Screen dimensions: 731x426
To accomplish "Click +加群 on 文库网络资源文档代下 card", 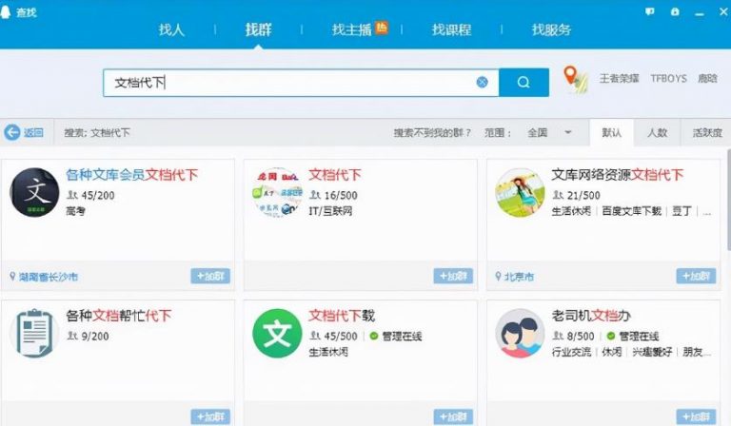I will tap(696, 277).
